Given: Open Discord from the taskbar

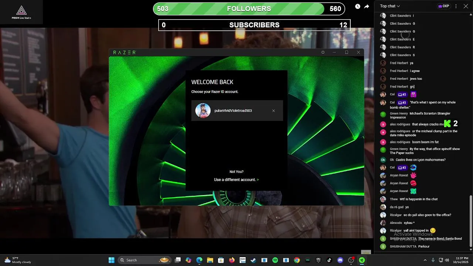Looking at the screenshot, I should [340, 260].
